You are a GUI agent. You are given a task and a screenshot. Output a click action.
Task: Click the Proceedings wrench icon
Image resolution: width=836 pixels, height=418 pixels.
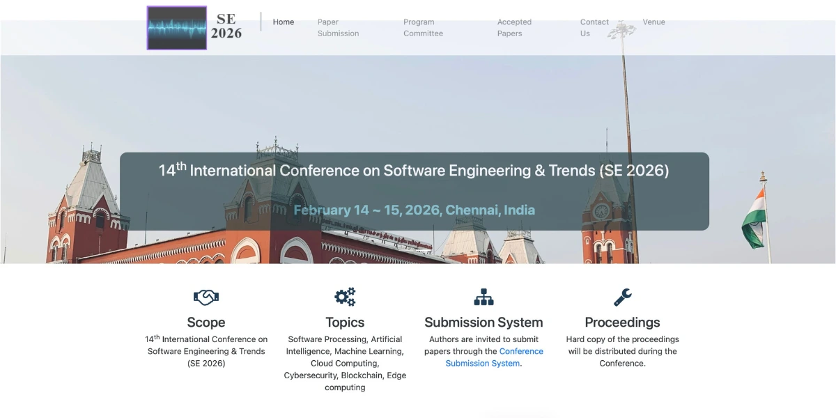pyautogui.click(x=622, y=297)
